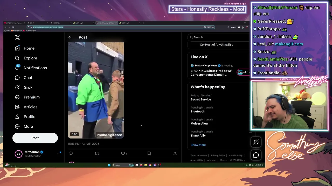This screenshot has height=186, width=332.
Task: Switch to the MSNBC USA tab
Action: [x=61, y=23]
